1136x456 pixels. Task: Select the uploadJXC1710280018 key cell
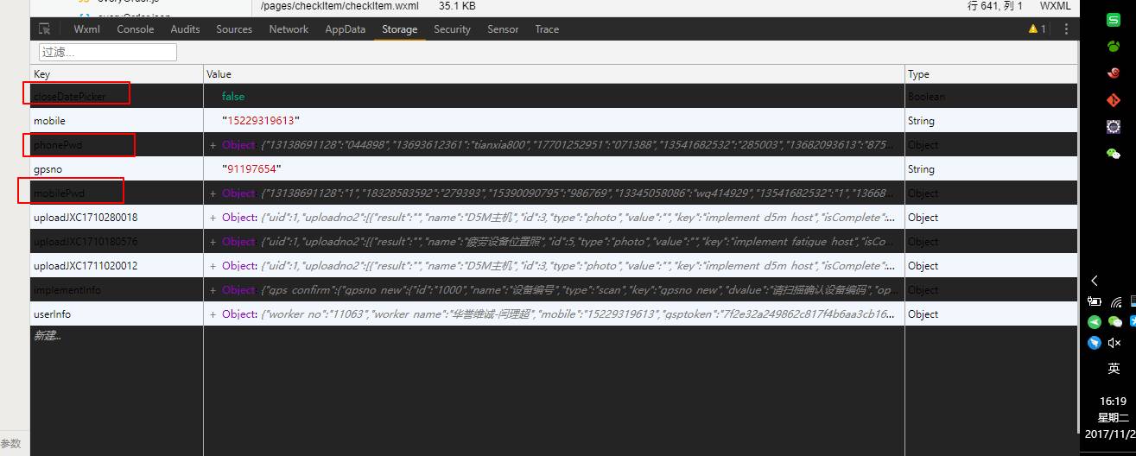[x=117, y=218]
